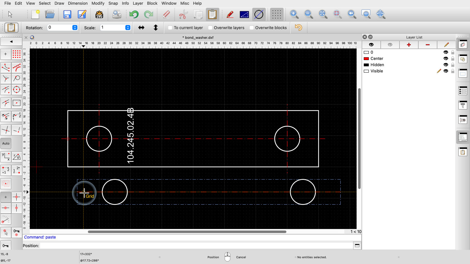The width and height of the screenshot is (470, 264).
Task: Click the SVG export icon
Action: (99, 14)
